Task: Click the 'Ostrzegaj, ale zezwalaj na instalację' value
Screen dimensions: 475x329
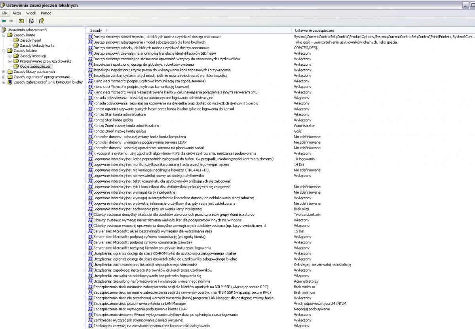Action: [323, 264]
